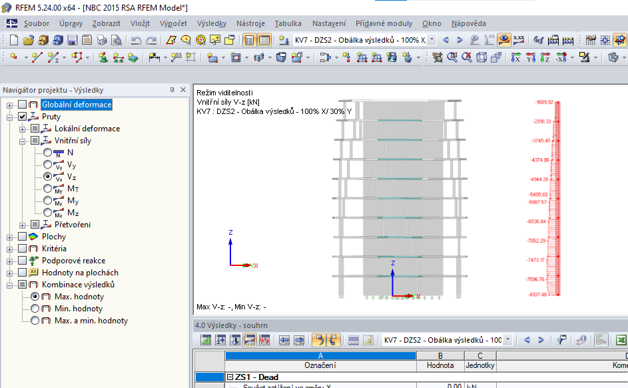Uncheck the Pruty checkbox
The width and height of the screenshot is (628, 388).
tap(23, 117)
